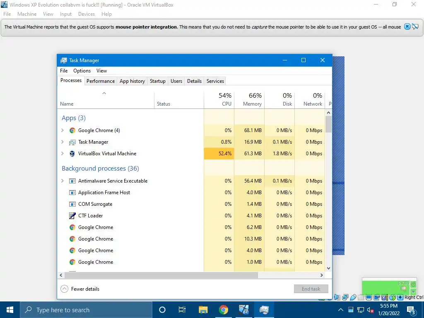
Task: Sort processes by the Memory column header
Action: pyautogui.click(x=249, y=99)
